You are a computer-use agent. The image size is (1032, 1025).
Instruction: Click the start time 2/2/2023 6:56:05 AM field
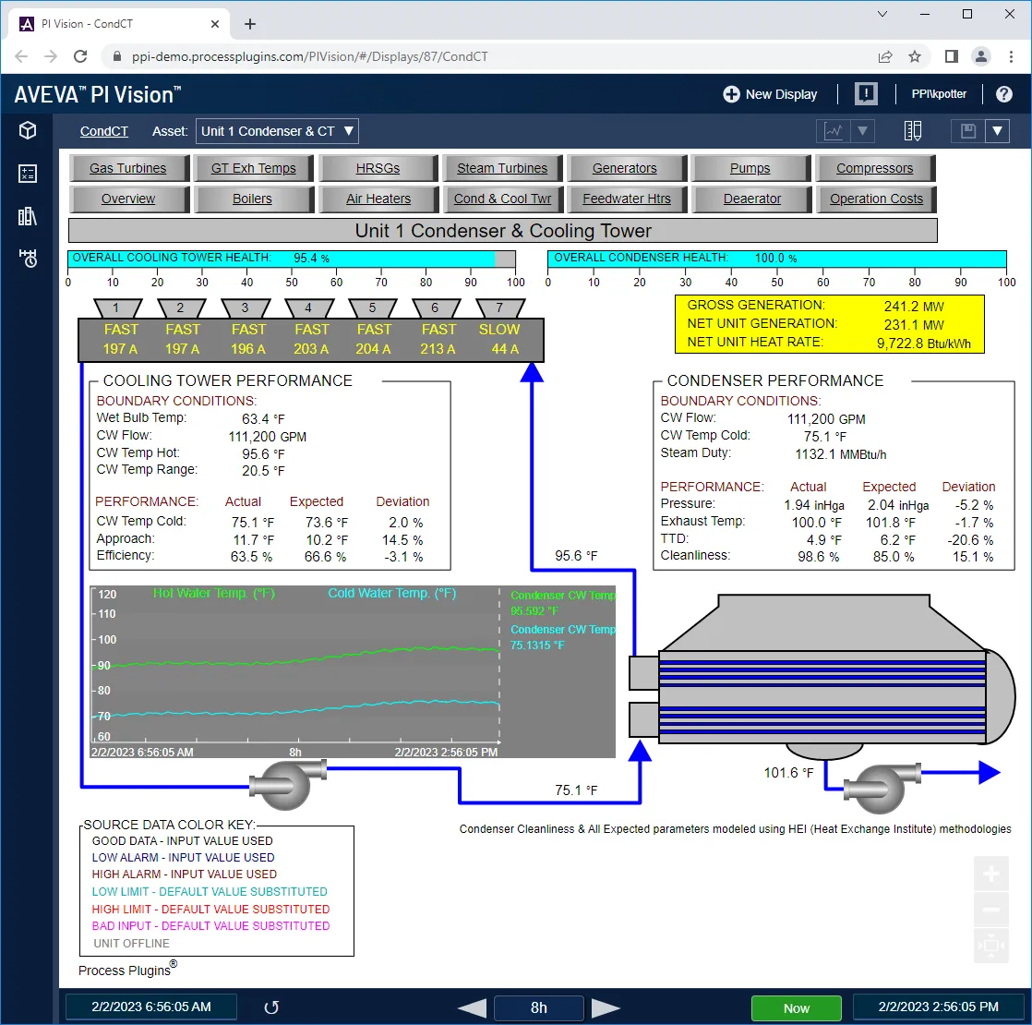(151, 1007)
